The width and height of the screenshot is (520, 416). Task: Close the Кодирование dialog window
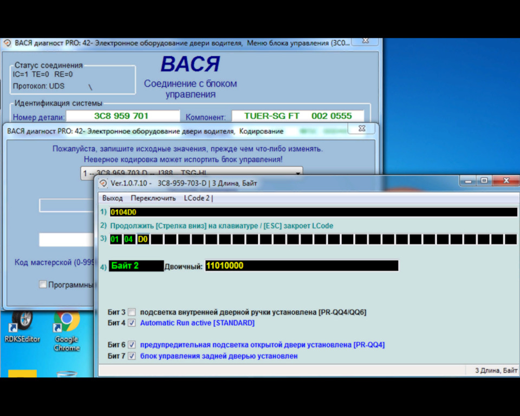[362, 128]
